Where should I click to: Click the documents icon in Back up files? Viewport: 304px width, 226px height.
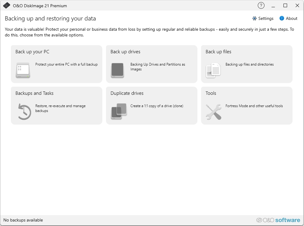(x=213, y=70)
